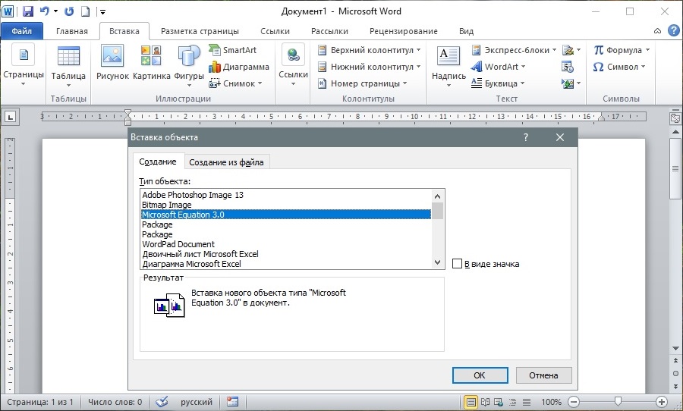Select Adobe Photoshop Image 13 in list
This screenshot has height=411, width=683.
click(286, 195)
